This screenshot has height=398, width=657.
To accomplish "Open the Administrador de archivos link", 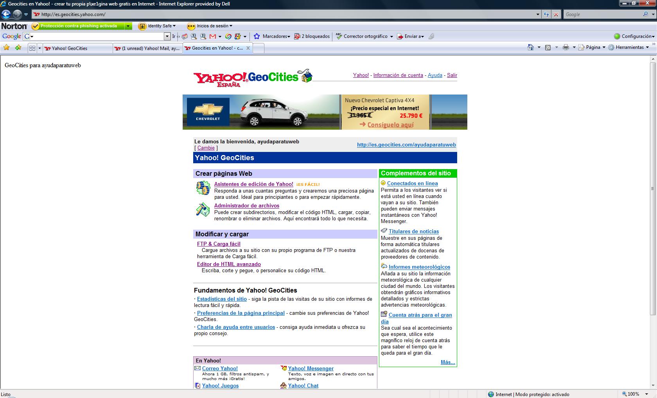I will pyautogui.click(x=247, y=206).
